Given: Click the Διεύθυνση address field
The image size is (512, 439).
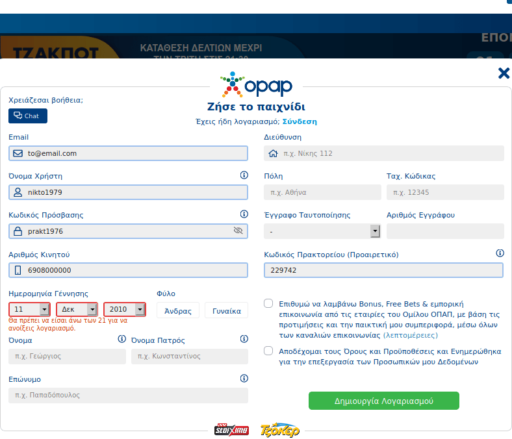Looking at the screenshot, I should point(383,153).
